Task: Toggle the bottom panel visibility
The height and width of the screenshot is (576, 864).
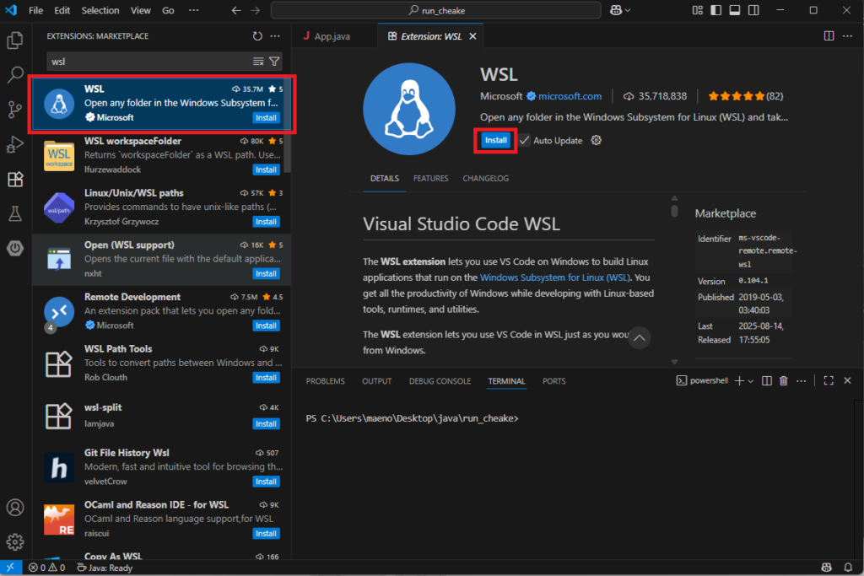Action: pos(735,10)
